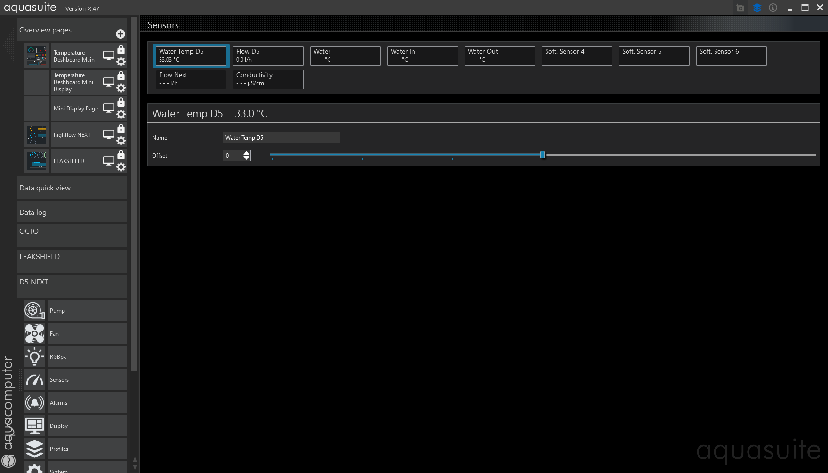The width and height of the screenshot is (828, 473).
Task: Click the Offset value field
Action: pos(233,156)
